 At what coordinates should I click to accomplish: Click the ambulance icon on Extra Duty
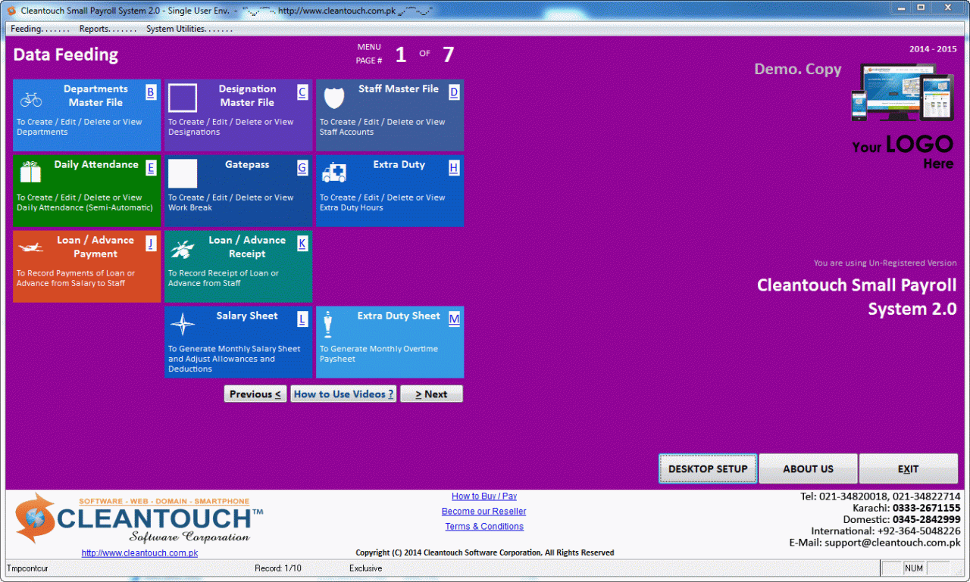point(334,173)
